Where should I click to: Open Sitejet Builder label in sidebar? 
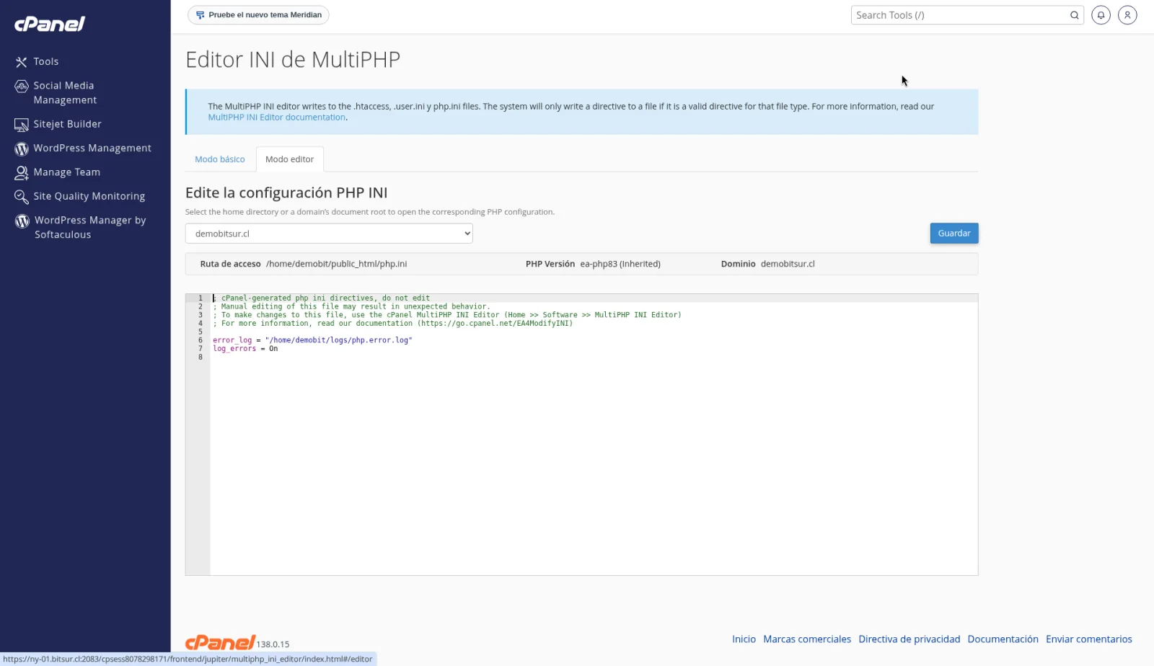point(67,125)
